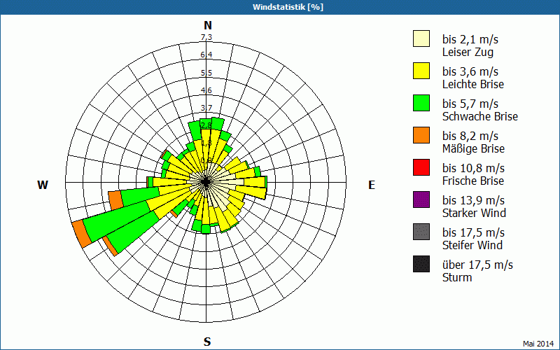Click the '7,3' outermost ring scale label
Screen dimensions: 560x350
206,37
